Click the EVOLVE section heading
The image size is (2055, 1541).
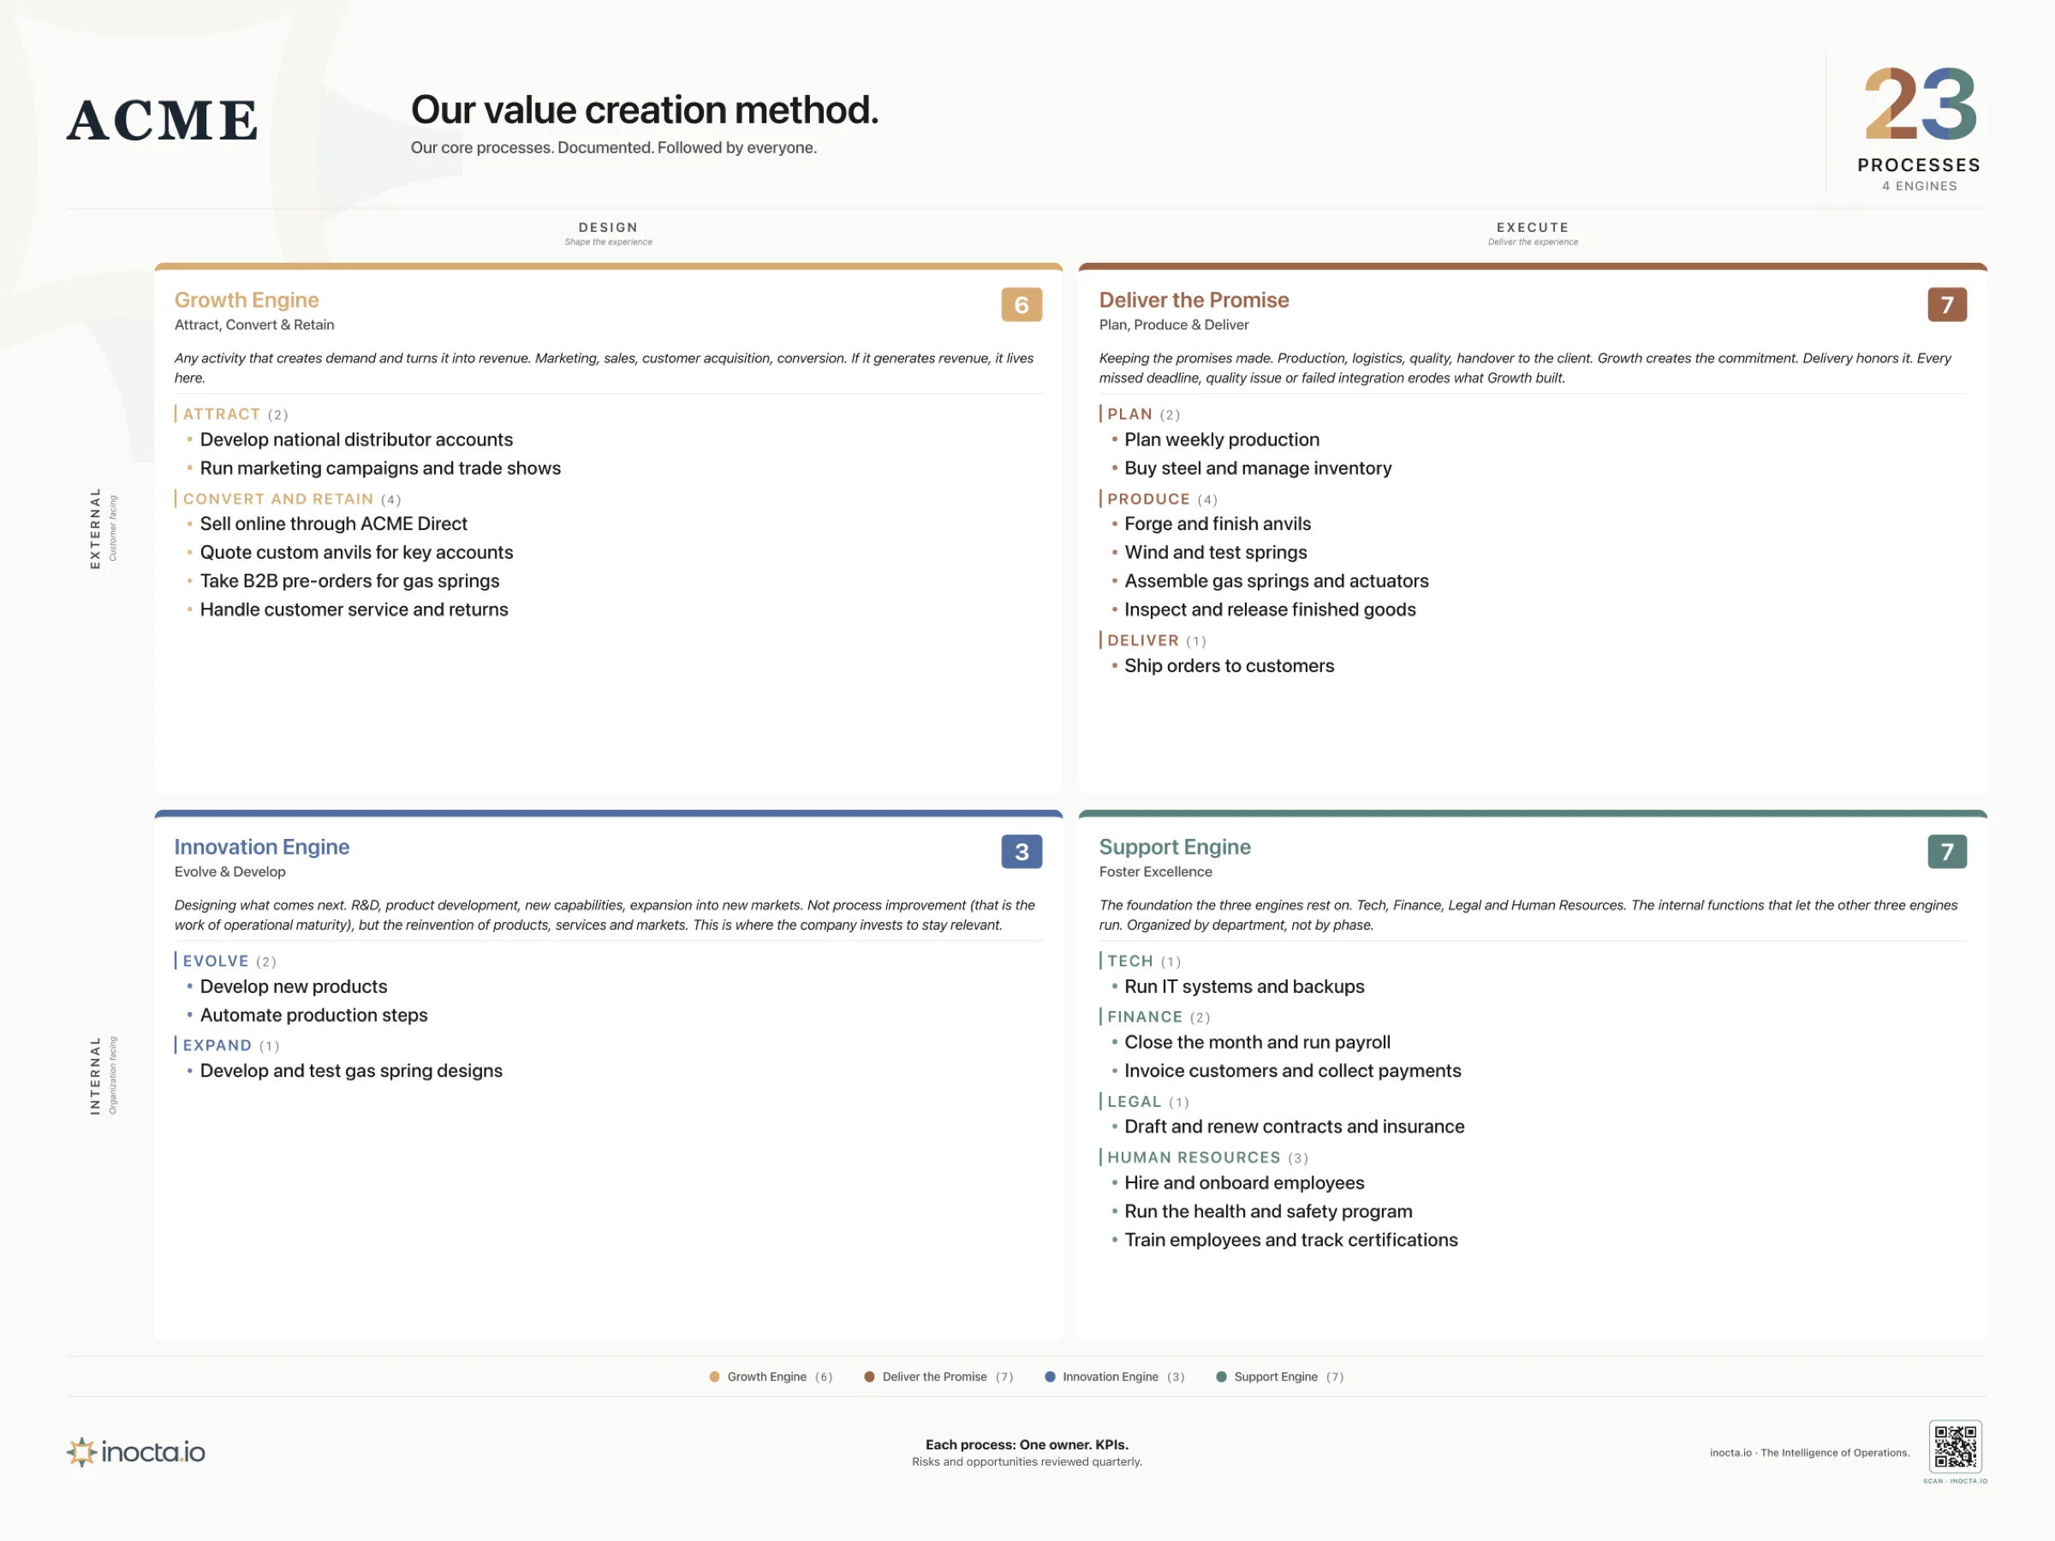[216, 961]
